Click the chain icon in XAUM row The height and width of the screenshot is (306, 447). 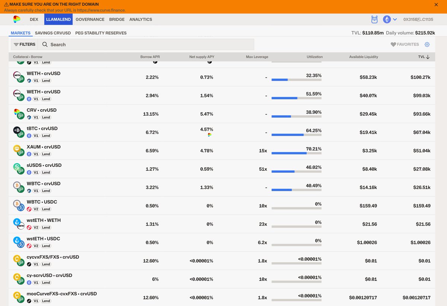point(29,154)
